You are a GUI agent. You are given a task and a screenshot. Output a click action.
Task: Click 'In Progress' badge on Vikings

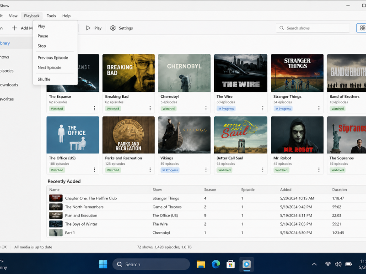click(x=170, y=170)
